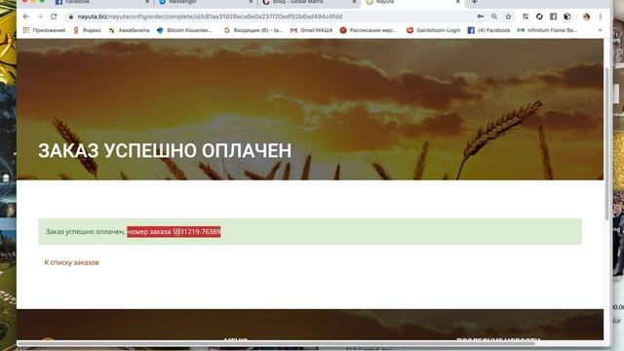The image size is (624, 351).
Task: Open the saved passwords key icon
Action: pos(481,17)
